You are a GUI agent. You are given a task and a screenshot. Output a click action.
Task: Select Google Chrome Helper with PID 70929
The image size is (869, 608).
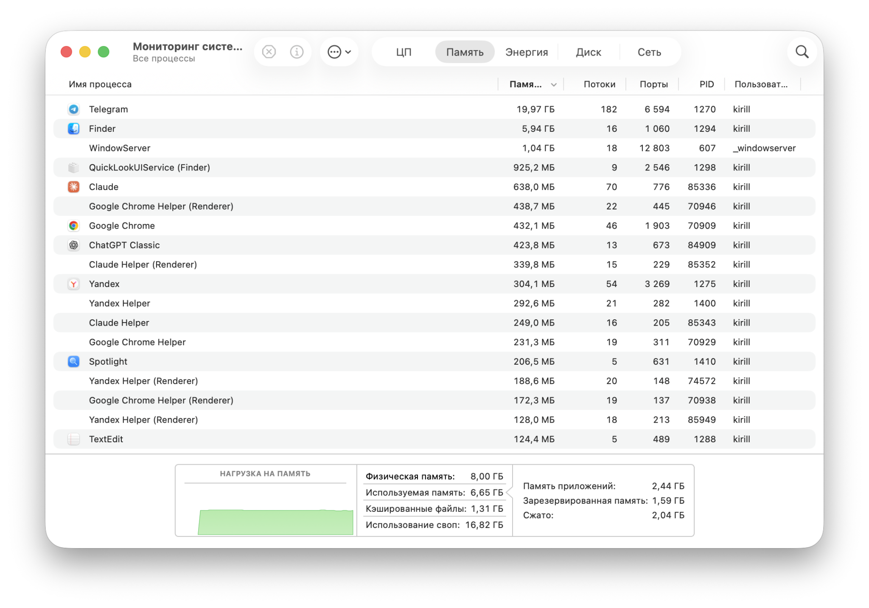coord(137,342)
